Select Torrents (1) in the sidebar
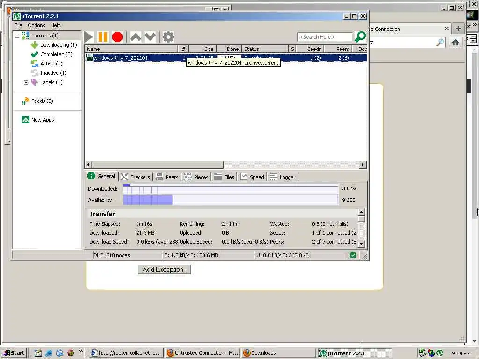This screenshot has width=479, height=359. 45,36
